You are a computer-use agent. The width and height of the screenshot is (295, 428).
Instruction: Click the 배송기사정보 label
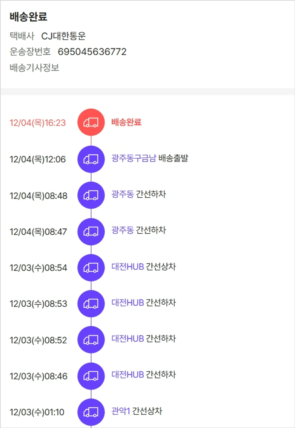tap(34, 67)
